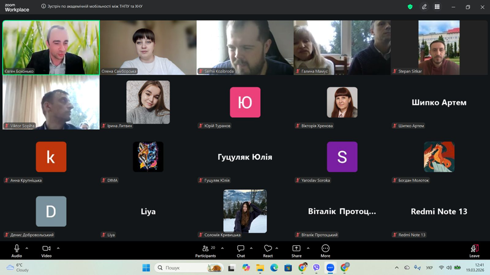Switch the УКР keyboard language indicator

(x=429, y=268)
